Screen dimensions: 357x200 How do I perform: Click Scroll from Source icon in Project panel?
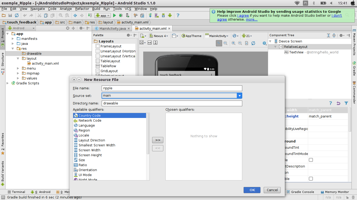(68, 28)
